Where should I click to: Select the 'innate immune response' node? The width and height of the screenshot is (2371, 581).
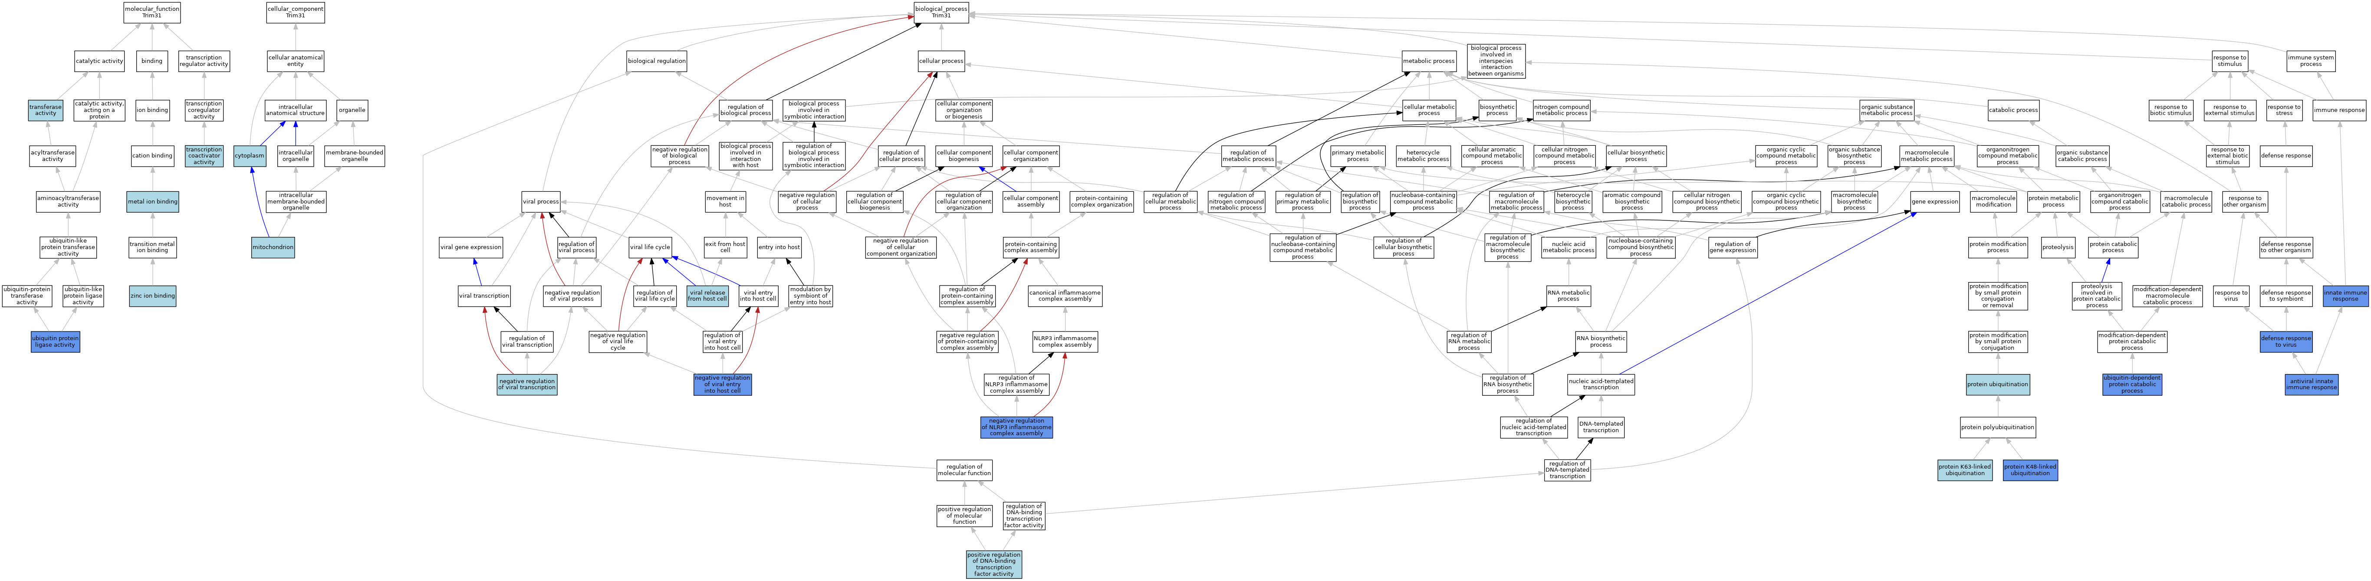2345,296
